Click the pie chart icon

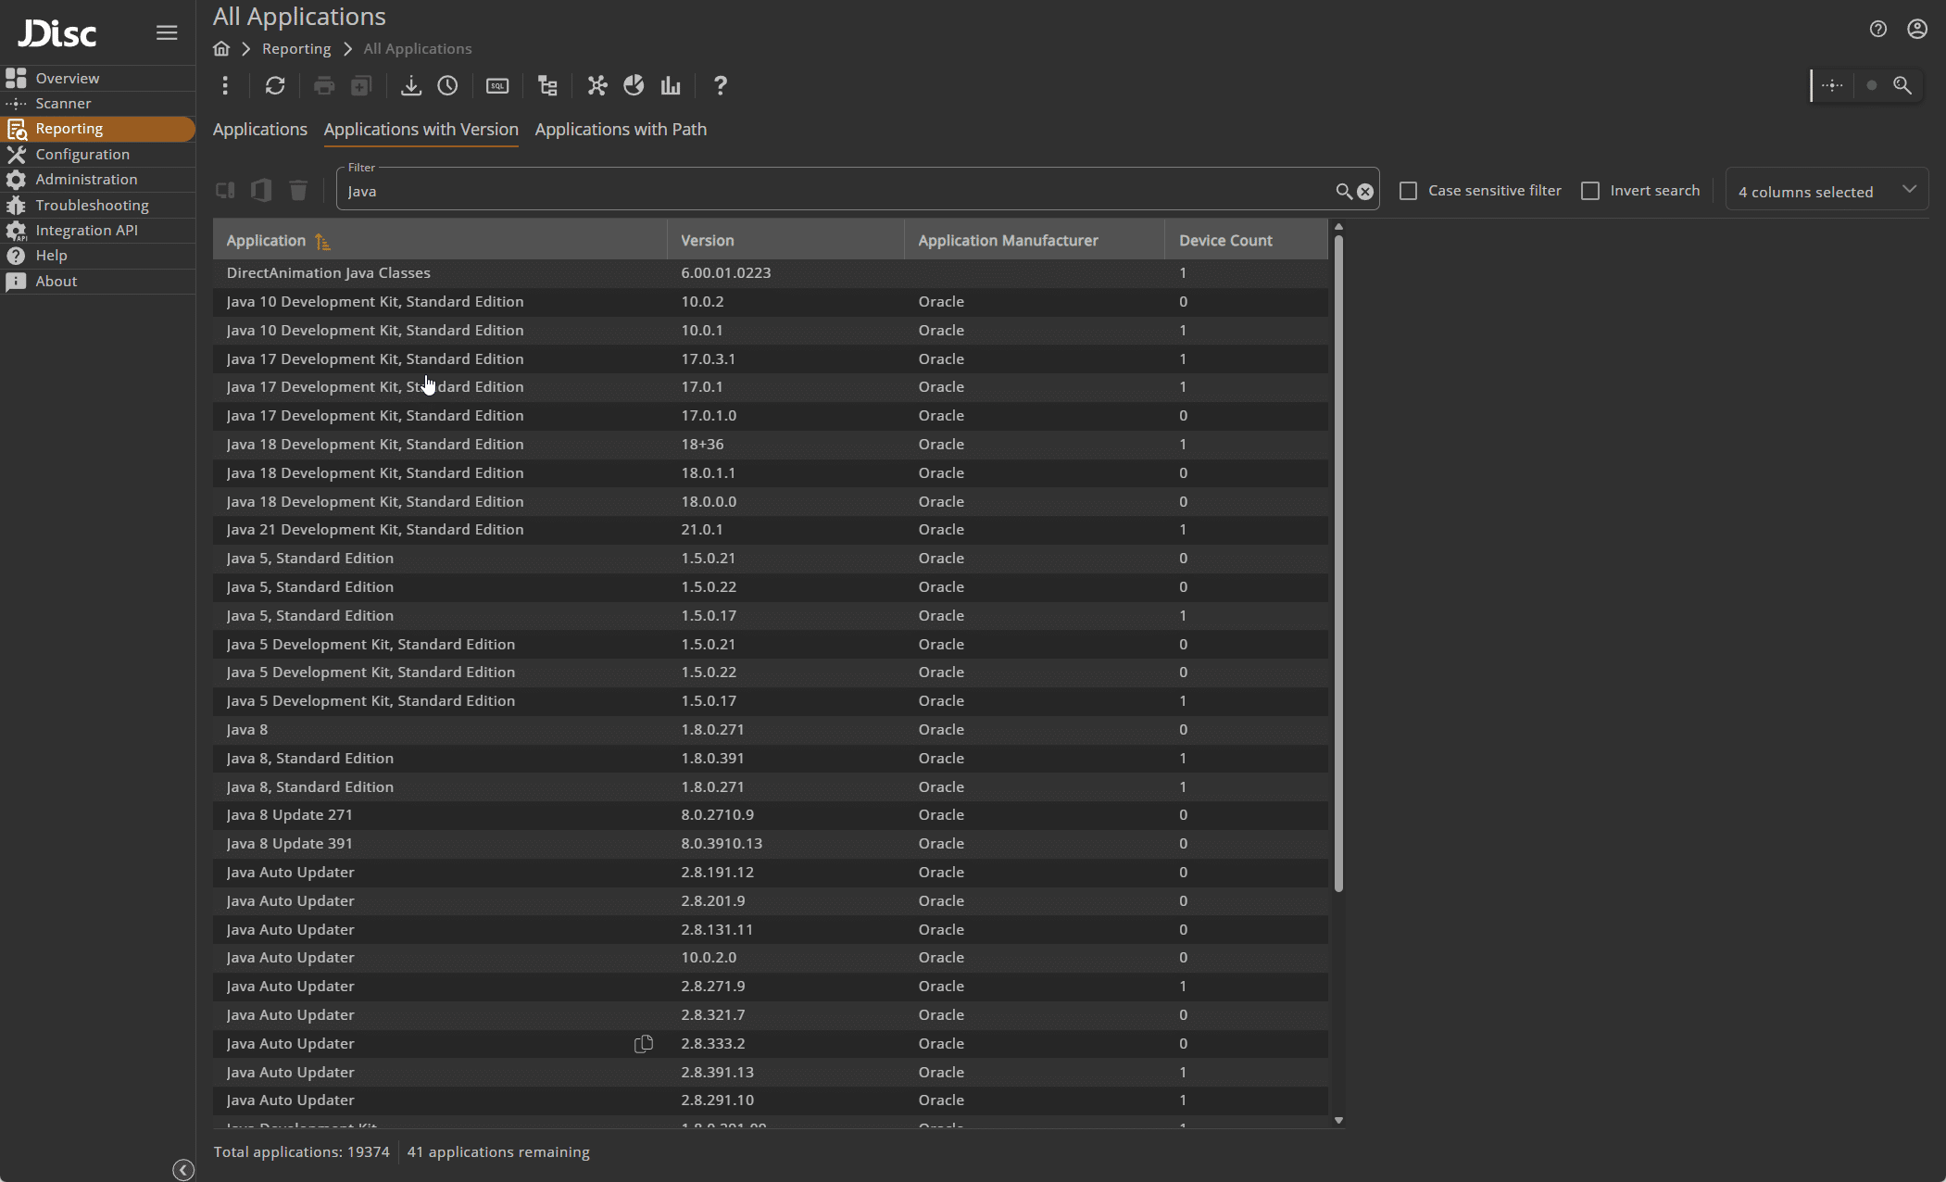click(634, 86)
